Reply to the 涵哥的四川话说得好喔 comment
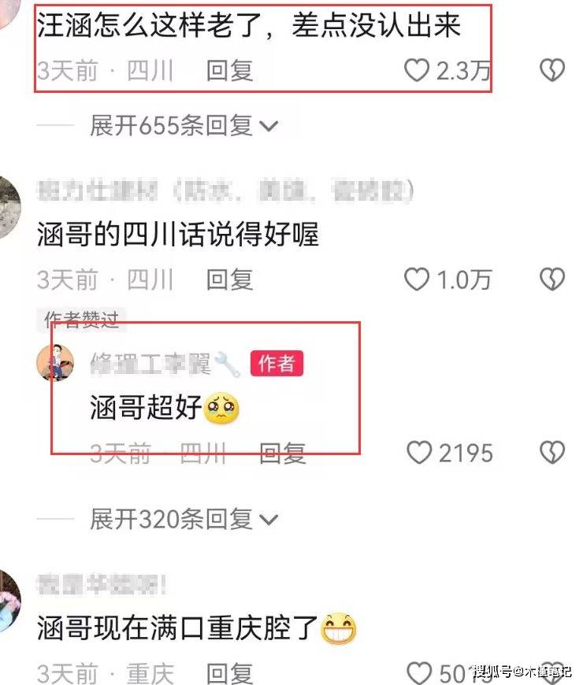Viewport: 583px width, 685px height. 229,280
